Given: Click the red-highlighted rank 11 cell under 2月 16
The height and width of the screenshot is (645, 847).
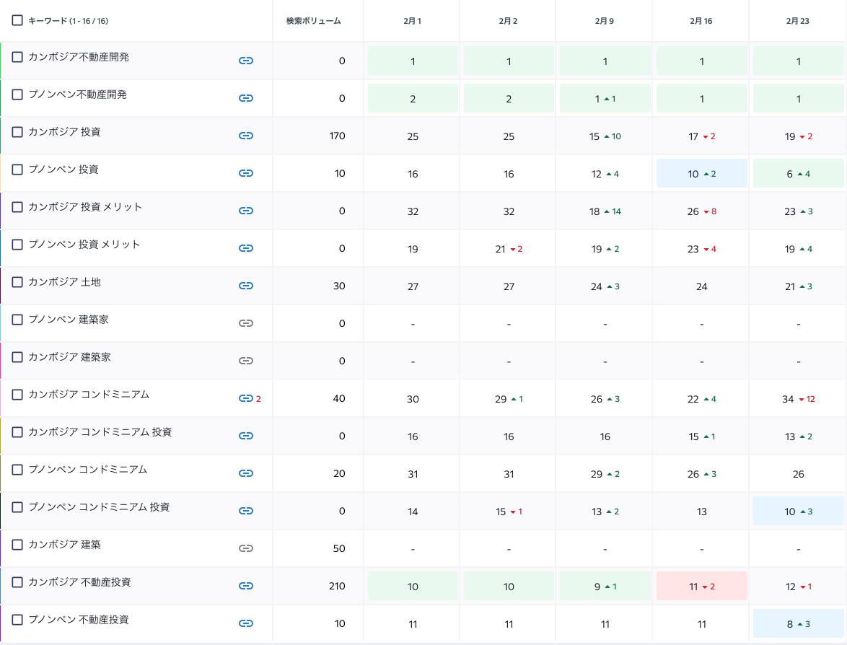Looking at the screenshot, I should coord(701,587).
